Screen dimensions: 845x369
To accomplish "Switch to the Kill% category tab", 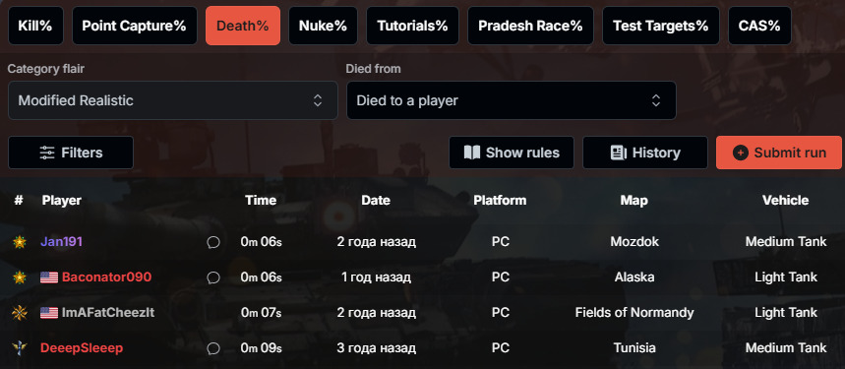I will pos(35,26).
